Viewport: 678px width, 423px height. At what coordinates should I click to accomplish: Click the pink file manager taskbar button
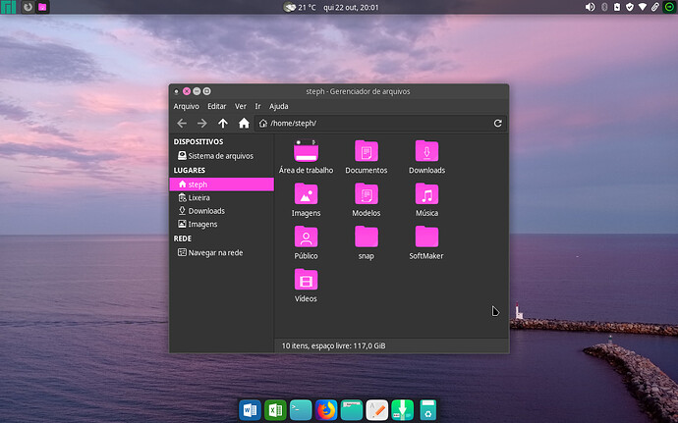42,7
